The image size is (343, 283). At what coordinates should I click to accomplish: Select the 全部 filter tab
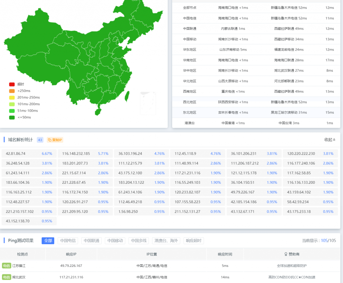point(48,241)
